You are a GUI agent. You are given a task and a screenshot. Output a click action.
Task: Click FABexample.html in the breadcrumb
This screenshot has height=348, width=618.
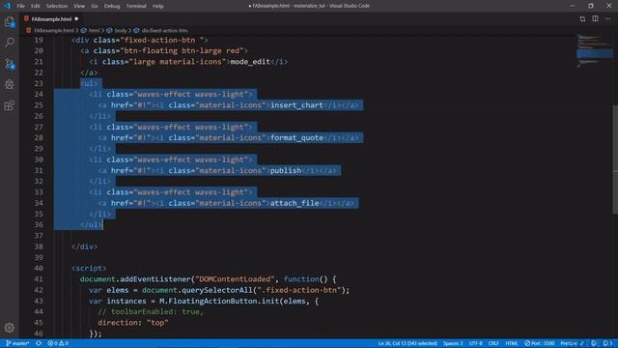coord(54,30)
